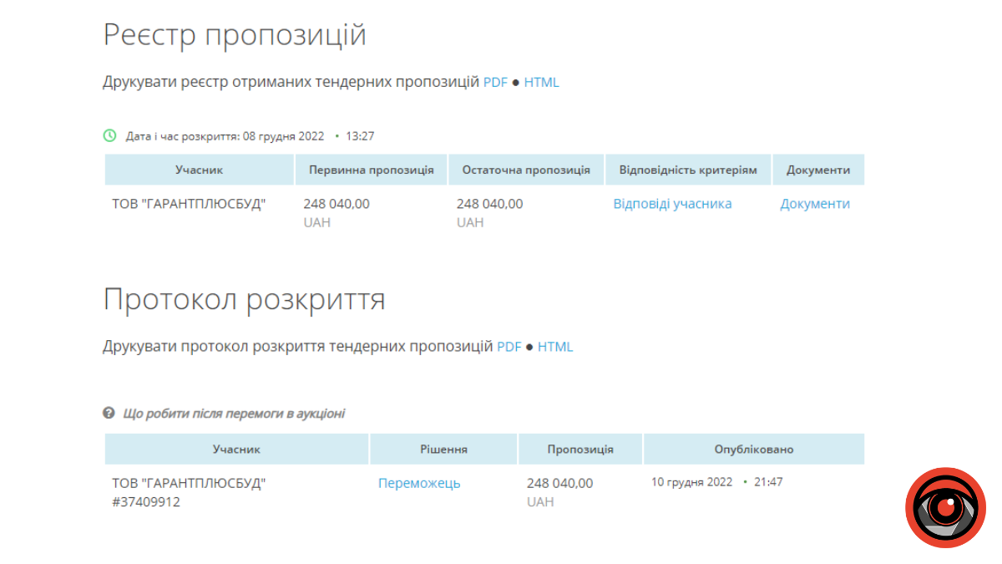Click the Відповідність критеріям column header
1002x564 pixels.
pos(687,169)
